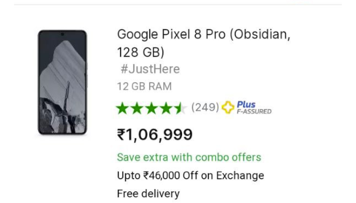Click the 128 GB storage text in title
The image size is (356, 203).
(x=139, y=52)
